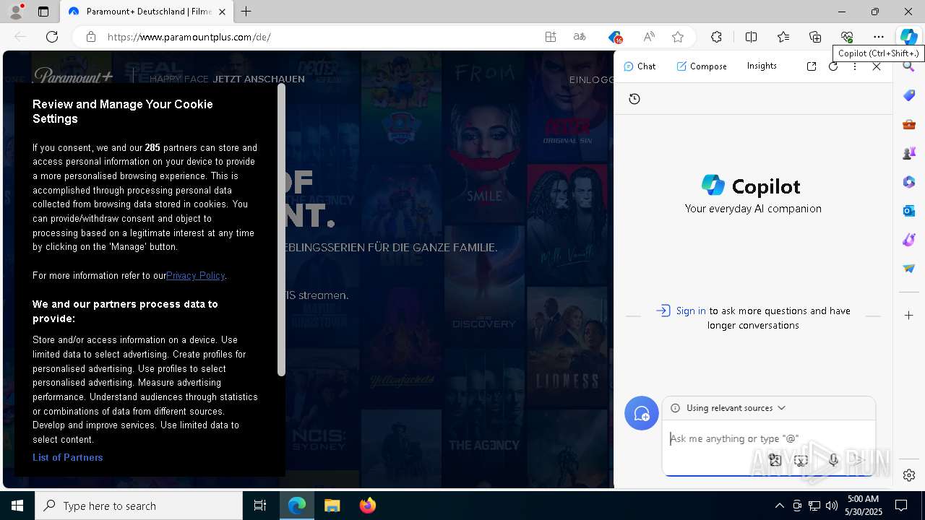Click the address bar URL
This screenshot has height=520, width=925.
[189, 37]
